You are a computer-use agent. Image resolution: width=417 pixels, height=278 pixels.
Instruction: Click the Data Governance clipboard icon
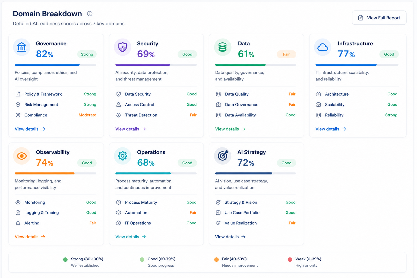(218, 105)
